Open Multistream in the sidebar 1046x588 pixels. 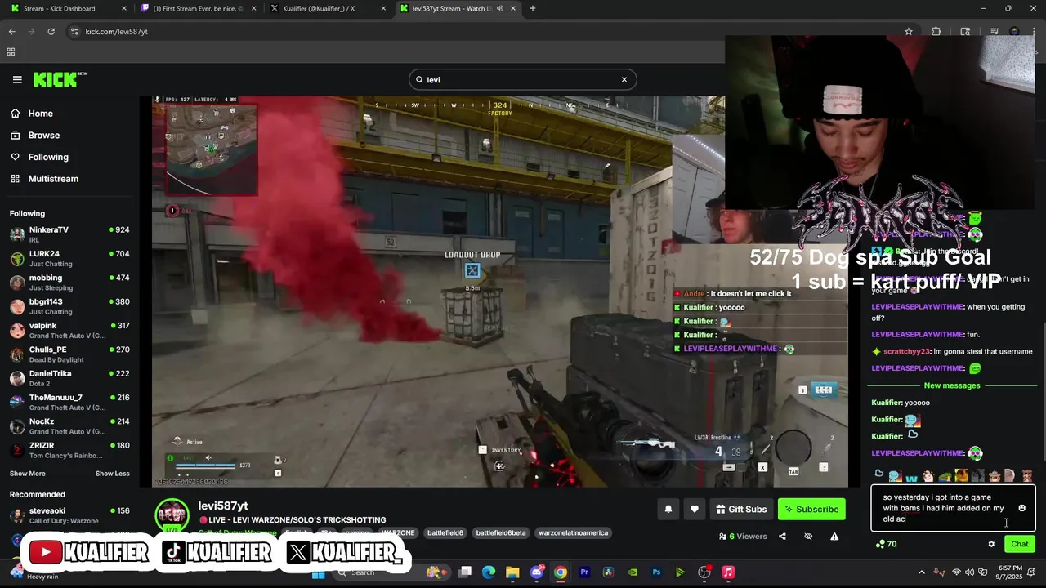click(53, 179)
